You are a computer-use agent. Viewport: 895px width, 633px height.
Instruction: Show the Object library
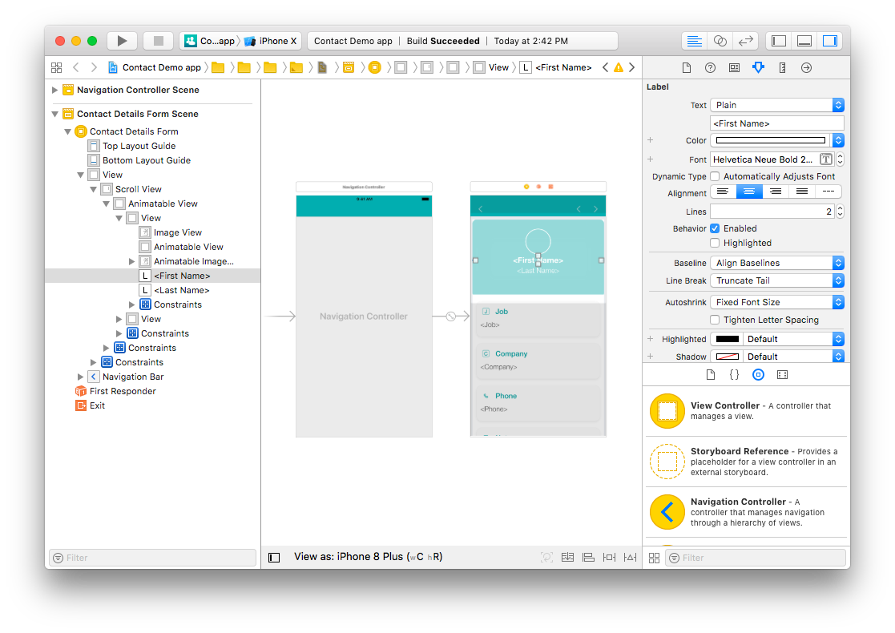tap(758, 375)
